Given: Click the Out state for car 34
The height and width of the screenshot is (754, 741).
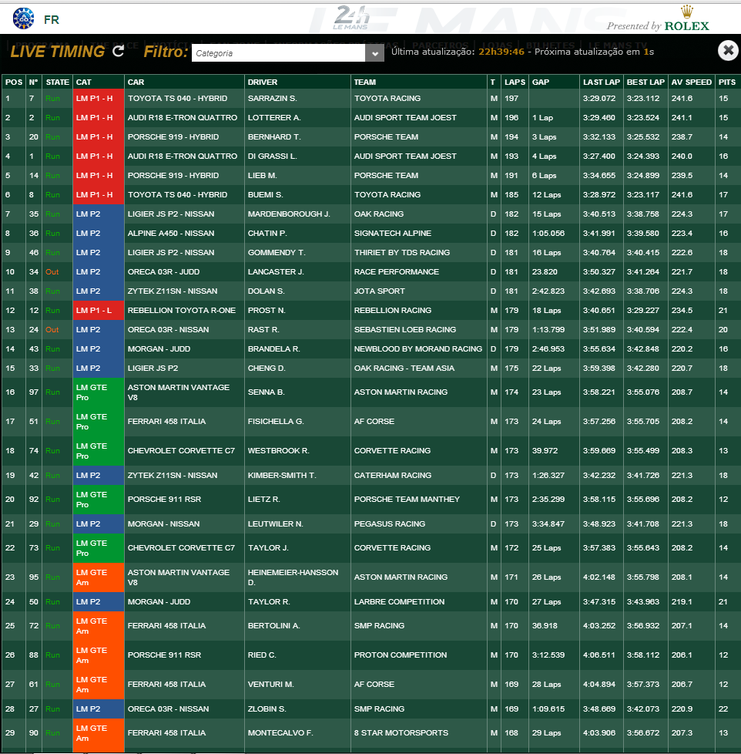Looking at the screenshot, I should [x=52, y=272].
